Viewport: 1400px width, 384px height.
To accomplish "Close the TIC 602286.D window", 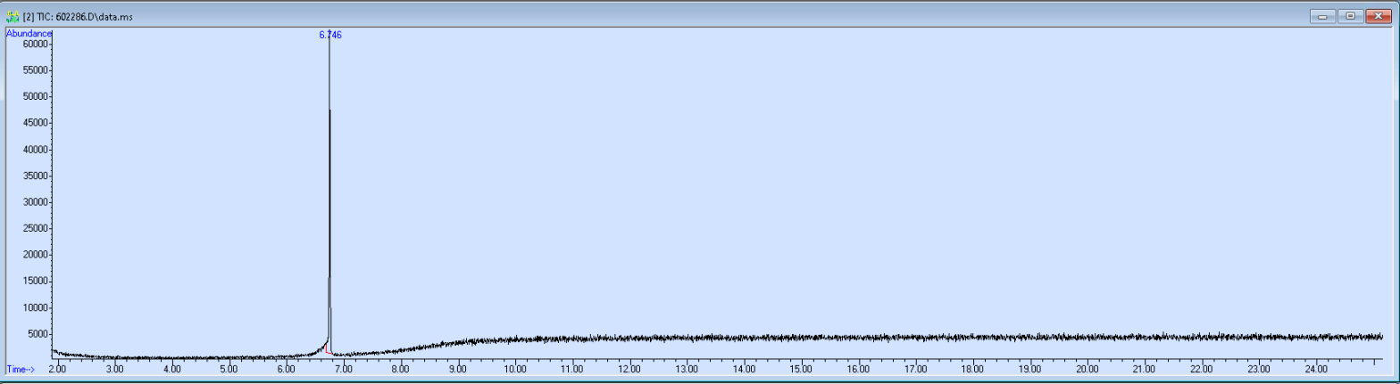I will point(1378,16).
